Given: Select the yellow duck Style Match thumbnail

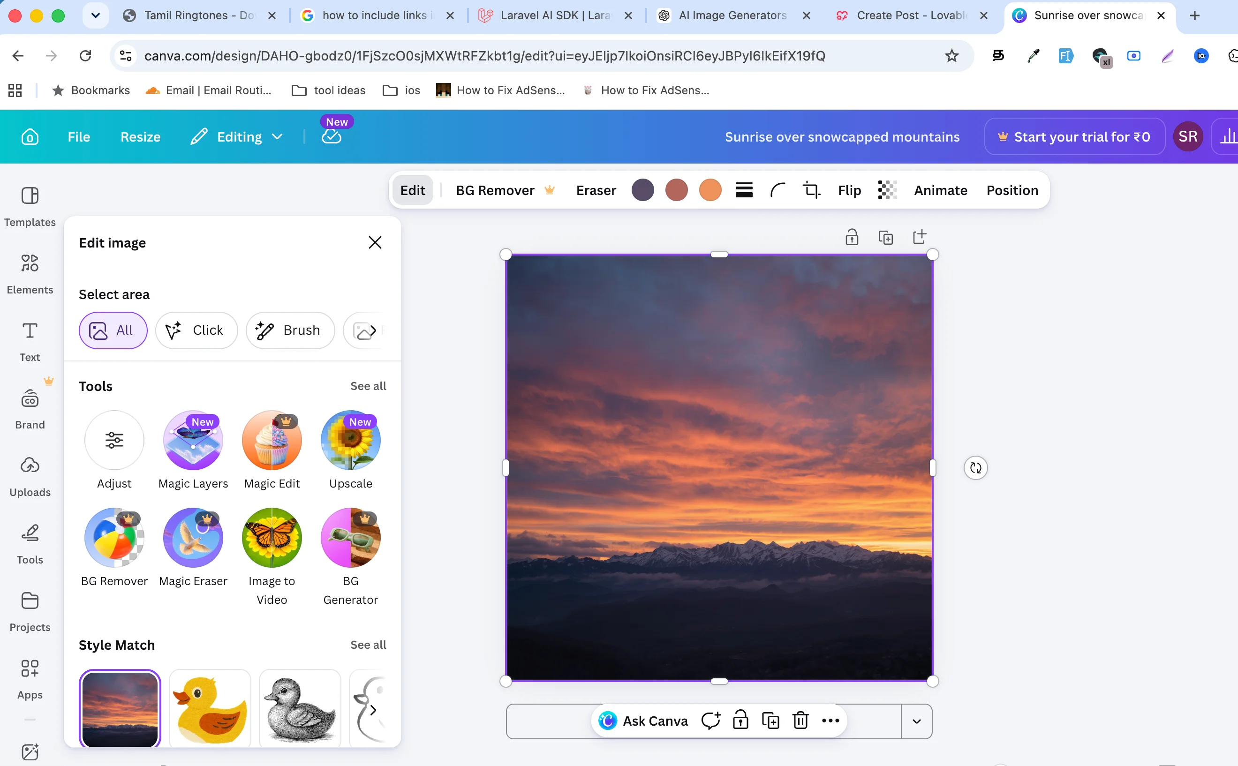Looking at the screenshot, I should pos(210,709).
